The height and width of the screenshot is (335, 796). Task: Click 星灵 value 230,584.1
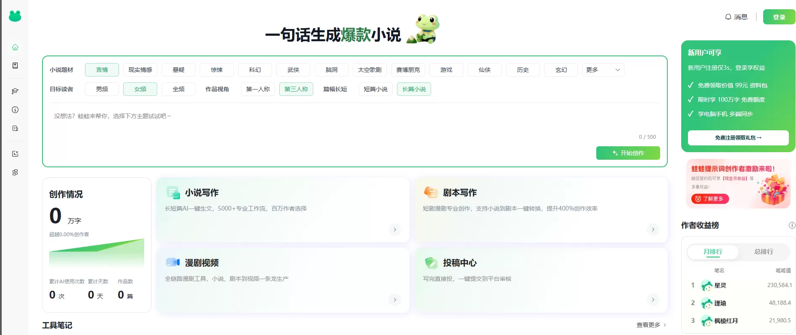[x=779, y=285]
